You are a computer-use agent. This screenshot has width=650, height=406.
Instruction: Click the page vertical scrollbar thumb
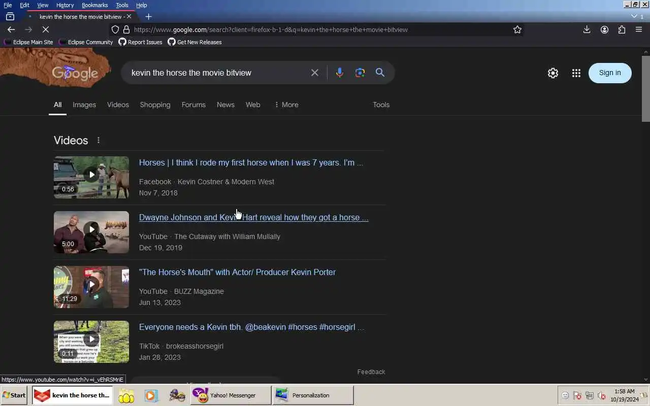[646, 89]
